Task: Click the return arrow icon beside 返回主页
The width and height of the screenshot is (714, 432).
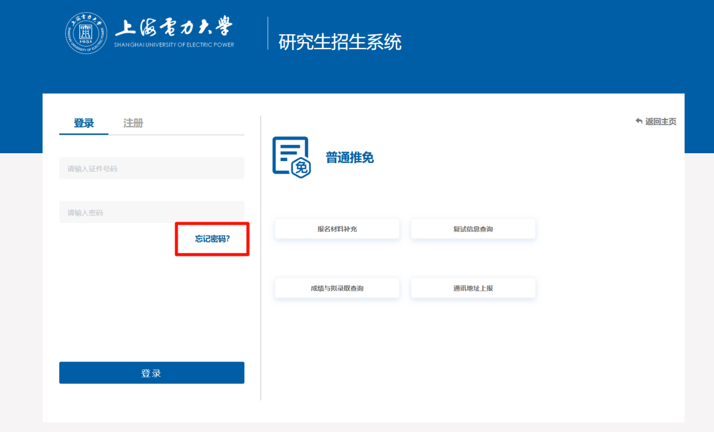Action: point(639,121)
